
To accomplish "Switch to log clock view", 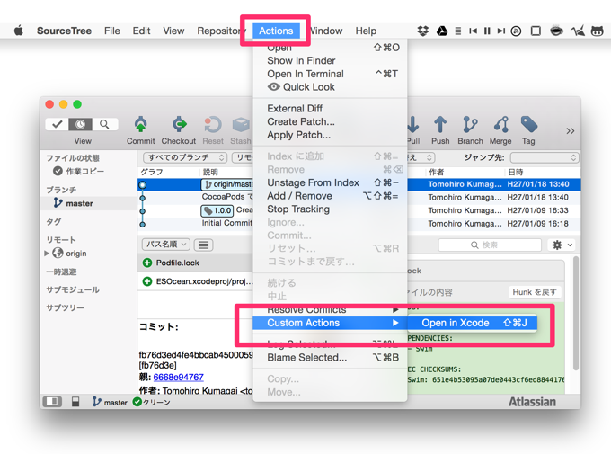I will tap(80, 124).
